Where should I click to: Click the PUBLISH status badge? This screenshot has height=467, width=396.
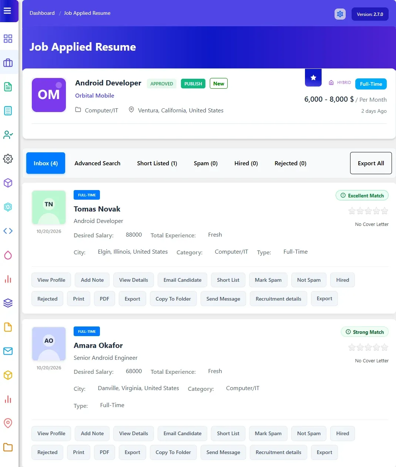[x=193, y=84]
